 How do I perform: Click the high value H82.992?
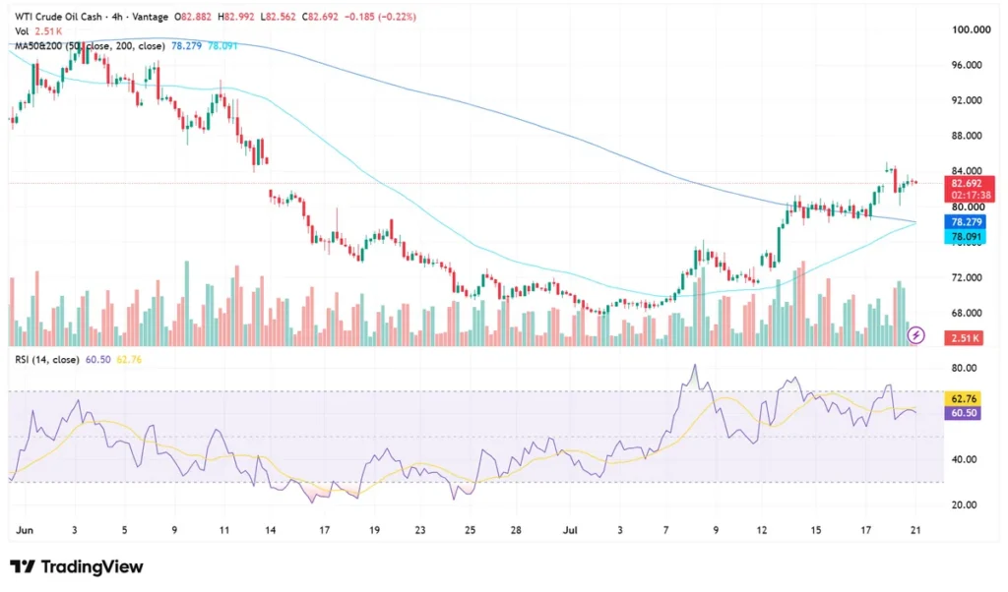tap(236, 17)
